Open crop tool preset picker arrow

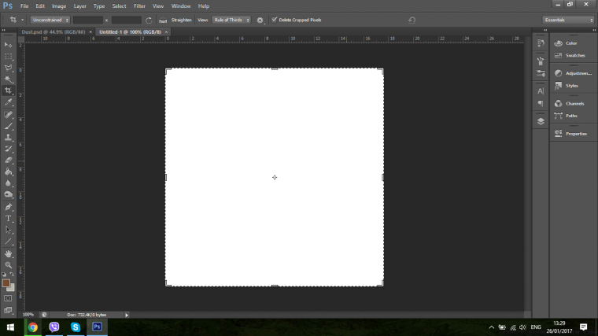23,20
